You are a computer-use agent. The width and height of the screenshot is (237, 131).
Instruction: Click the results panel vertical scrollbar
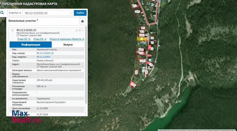point(86,68)
